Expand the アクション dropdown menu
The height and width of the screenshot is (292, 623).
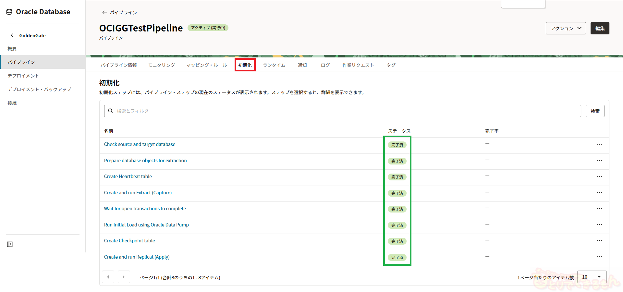click(x=566, y=28)
